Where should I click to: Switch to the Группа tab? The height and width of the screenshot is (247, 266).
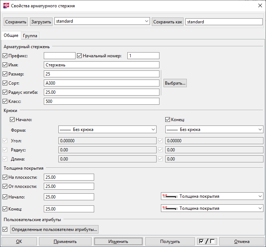tap(30, 36)
